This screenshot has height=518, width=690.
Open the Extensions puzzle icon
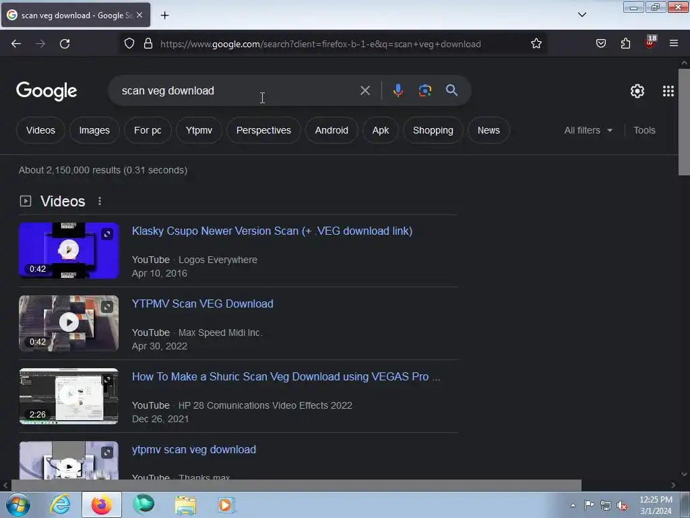point(625,44)
